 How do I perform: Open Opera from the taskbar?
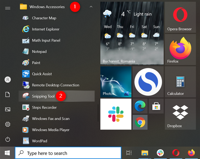176,153
